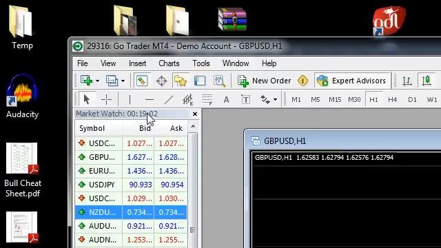The width and height of the screenshot is (441, 248).
Task: Switch to D1 timeframe
Action: [x=412, y=99]
